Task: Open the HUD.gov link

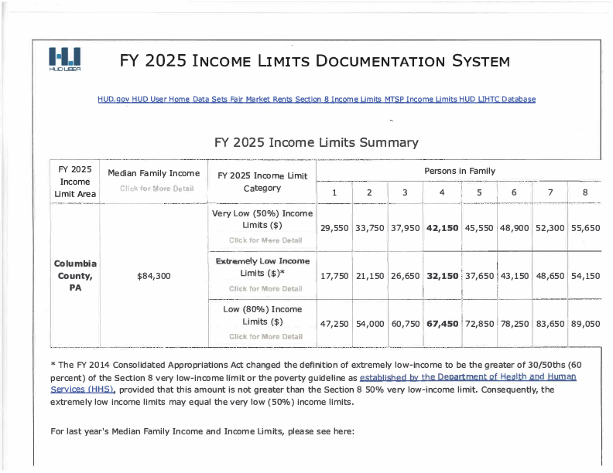Action: [113, 100]
